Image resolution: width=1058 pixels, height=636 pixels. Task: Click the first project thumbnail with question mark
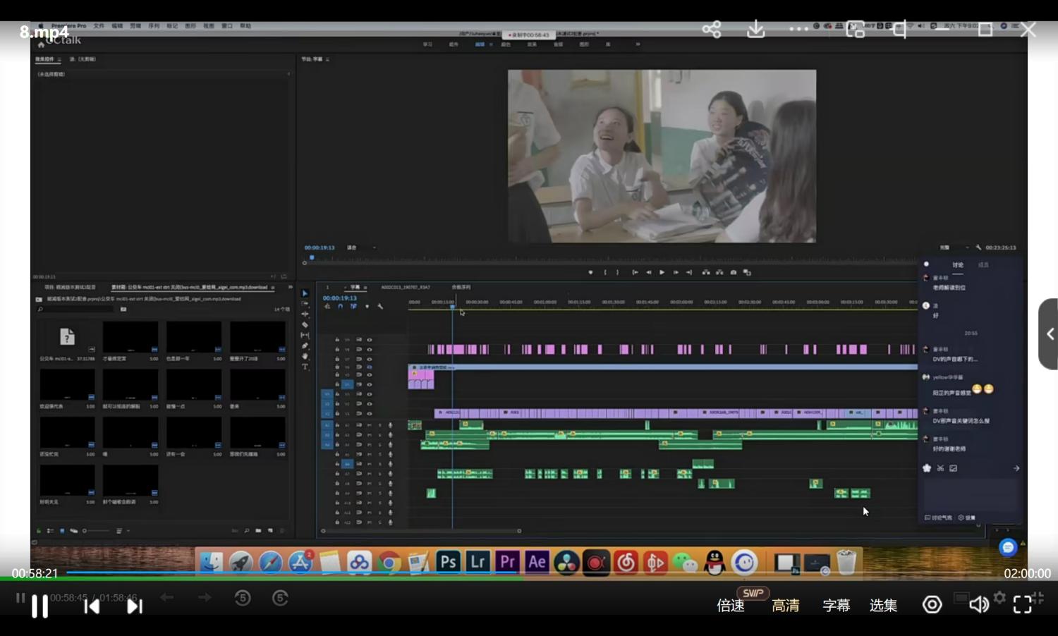67,338
